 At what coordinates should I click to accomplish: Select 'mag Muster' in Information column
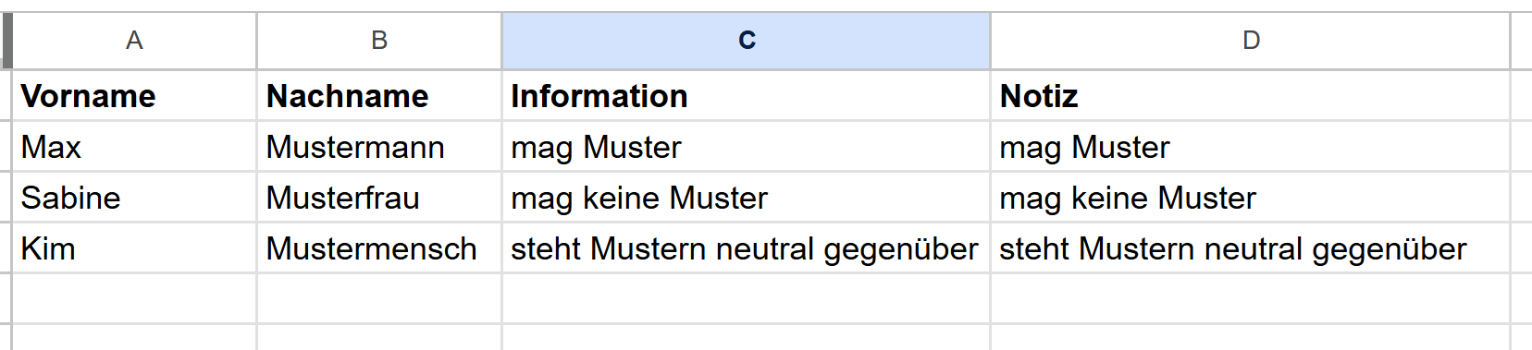747,147
